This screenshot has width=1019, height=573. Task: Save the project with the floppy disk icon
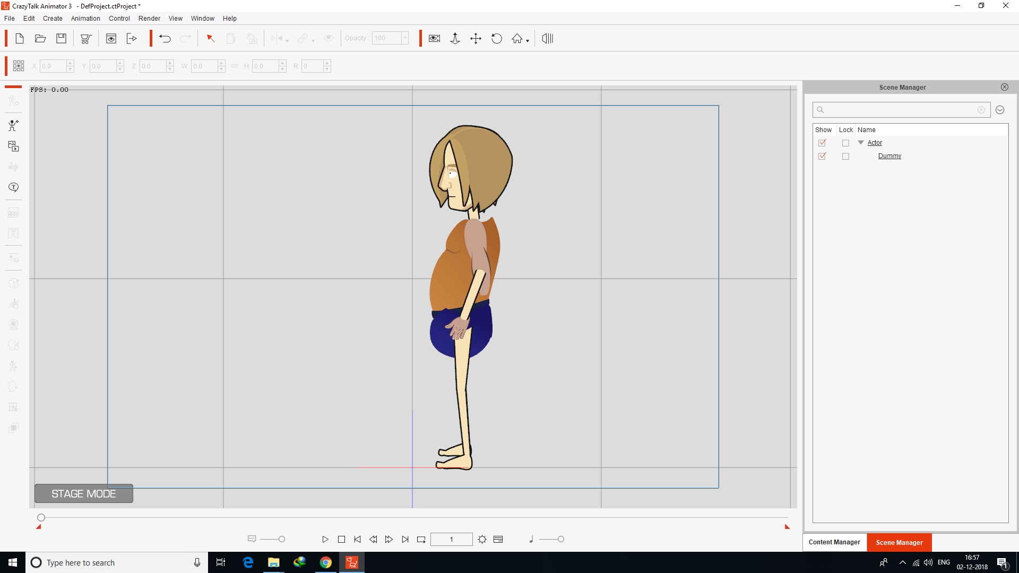[62, 38]
